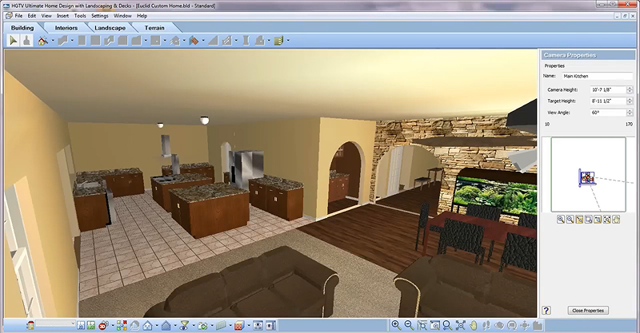Image resolution: width=640 pixels, height=333 pixels.
Task: Open the help question mark icon
Action: pos(546,310)
